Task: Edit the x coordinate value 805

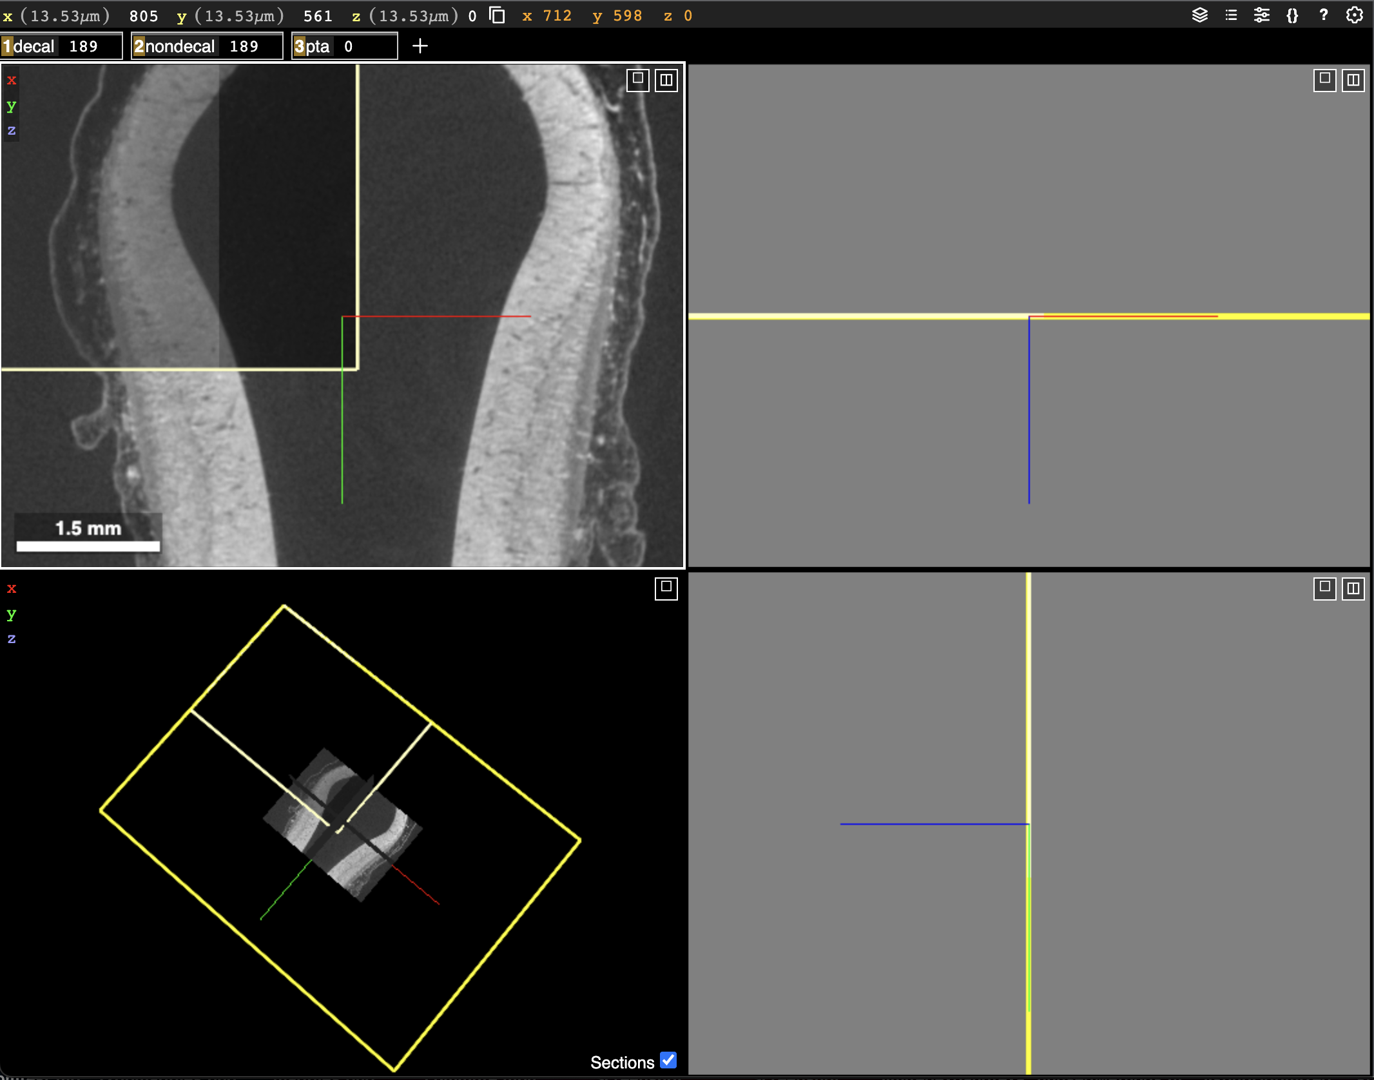Action: [144, 16]
